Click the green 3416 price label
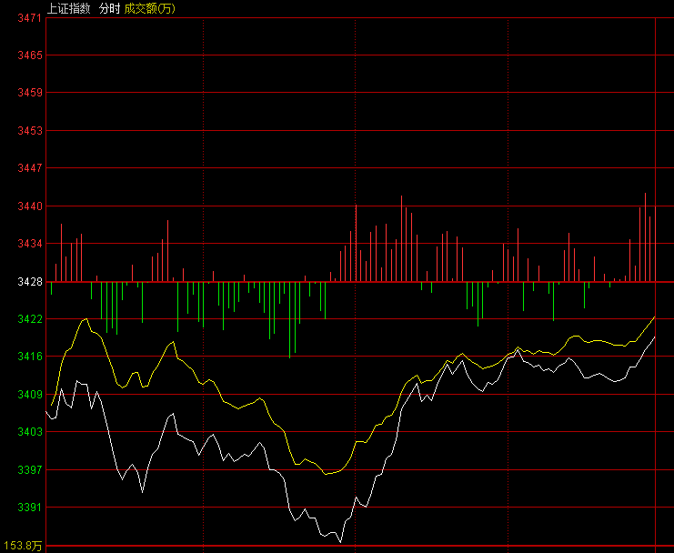 (30, 357)
